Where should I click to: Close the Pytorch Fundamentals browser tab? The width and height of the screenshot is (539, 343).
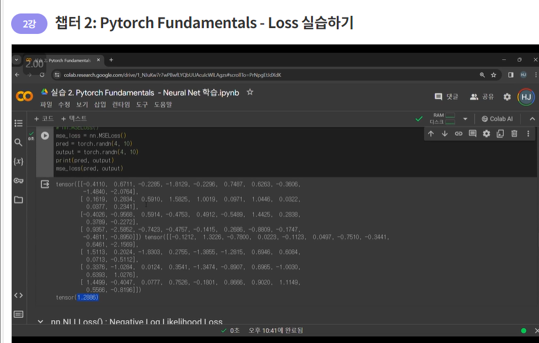(98, 60)
